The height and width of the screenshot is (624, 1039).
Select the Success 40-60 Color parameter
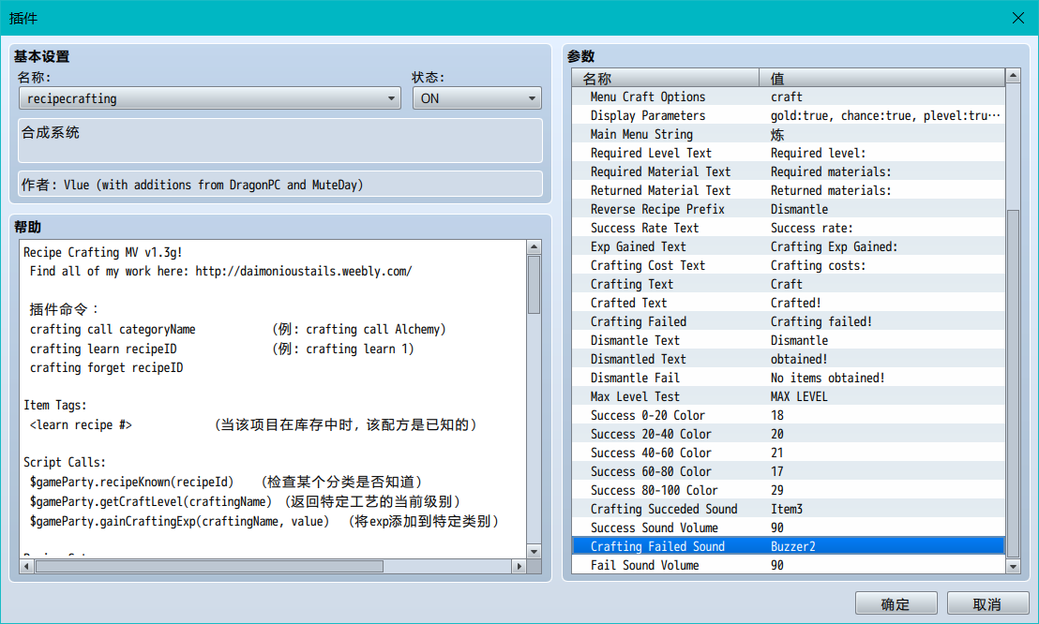(789, 453)
